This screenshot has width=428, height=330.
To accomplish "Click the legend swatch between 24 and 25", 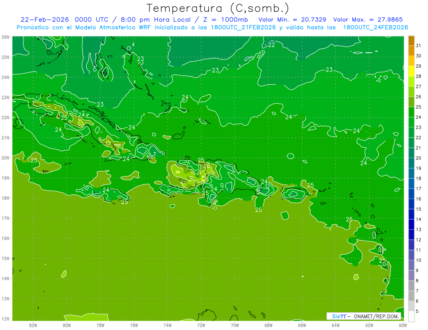I will (x=412, y=112).
